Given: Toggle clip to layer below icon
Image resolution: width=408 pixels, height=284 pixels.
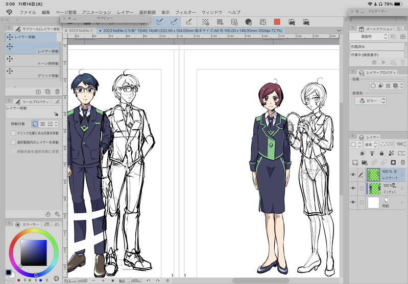Looking at the screenshot, I should 363,153.
